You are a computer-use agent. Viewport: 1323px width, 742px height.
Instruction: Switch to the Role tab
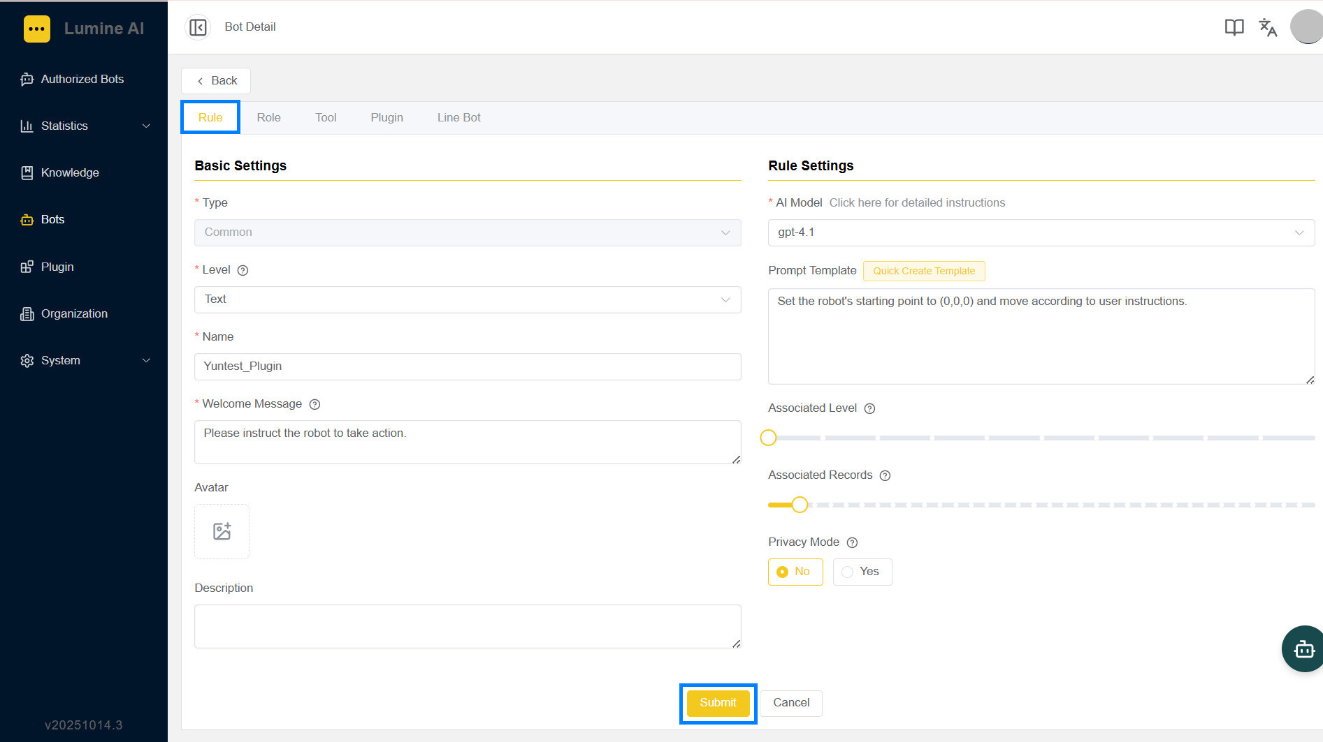click(268, 117)
